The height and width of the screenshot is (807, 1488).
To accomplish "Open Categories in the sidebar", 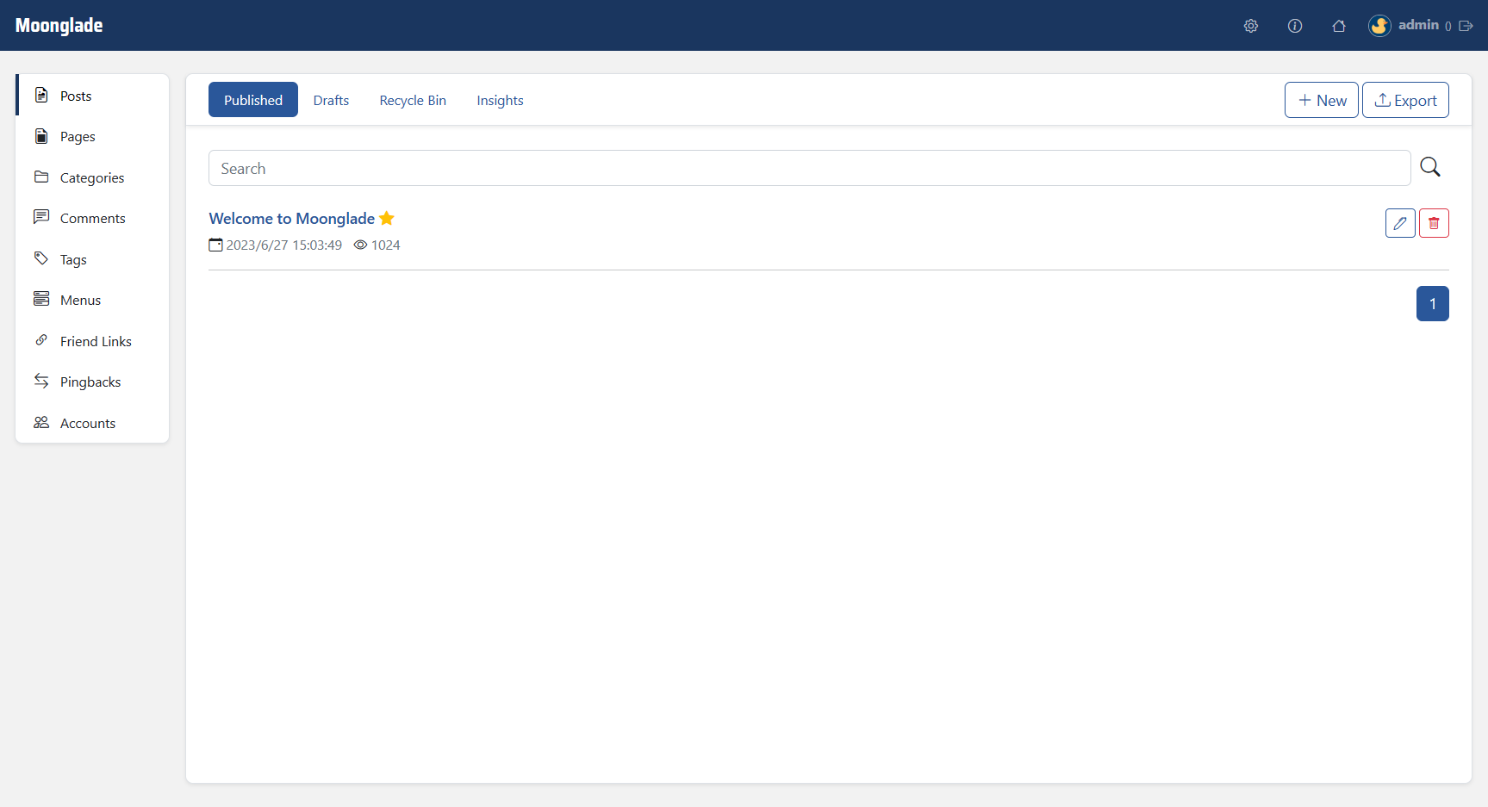I will coord(92,177).
